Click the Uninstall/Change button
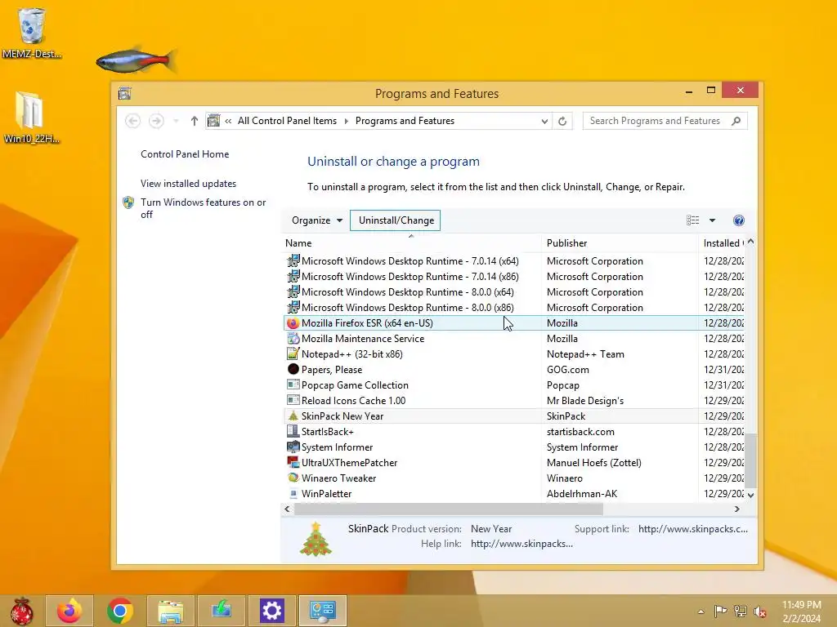The image size is (837, 627). (396, 220)
